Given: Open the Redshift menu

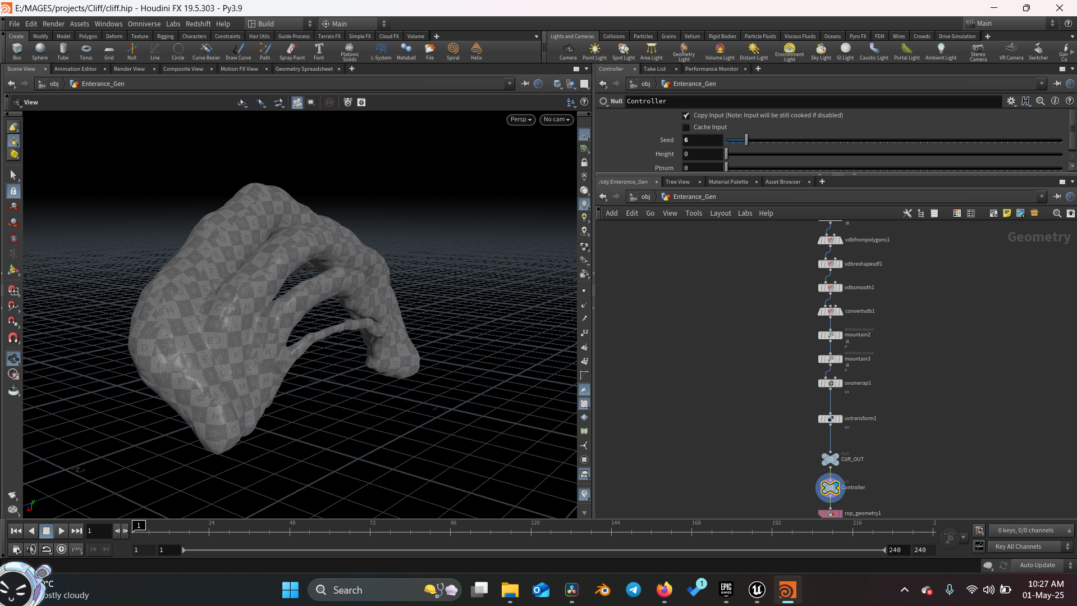Looking at the screenshot, I should 198,24.
